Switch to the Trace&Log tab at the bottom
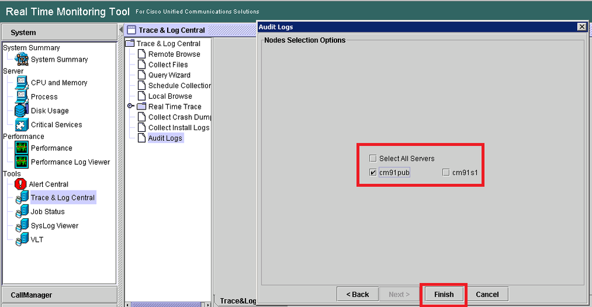Image resolution: width=592 pixels, height=307 pixels. 238,300
